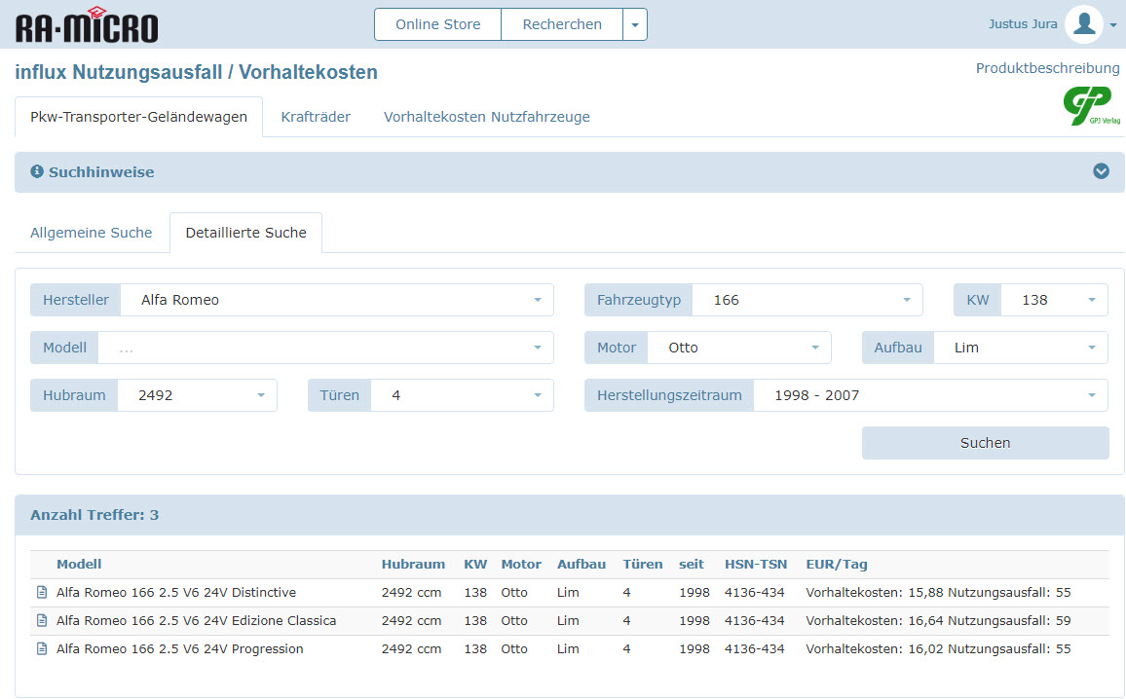Switch to Vorhaltekosten Nutzfahrzeuge tab
The height and width of the screenshot is (699, 1126).
[x=486, y=117]
